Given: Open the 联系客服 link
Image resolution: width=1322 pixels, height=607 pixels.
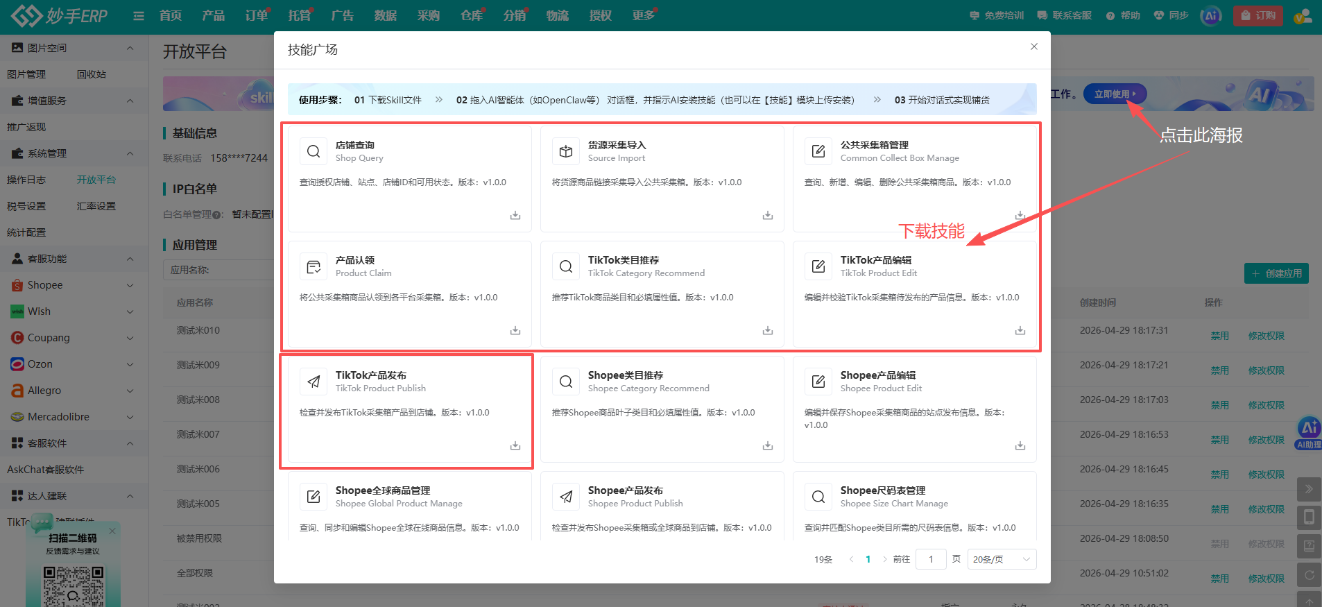Looking at the screenshot, I should click(x=1065, y=16).
